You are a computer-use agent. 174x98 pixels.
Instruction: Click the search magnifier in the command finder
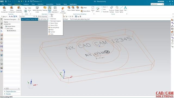point(163,4)
